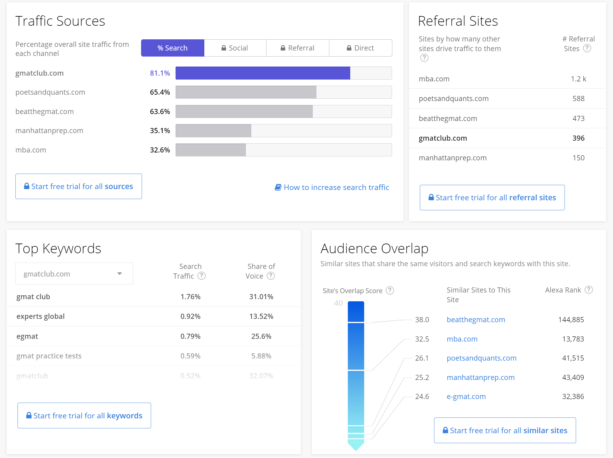613x458 pixels.
Task: Select the locked Social tab
Action: tap(235, 48)
